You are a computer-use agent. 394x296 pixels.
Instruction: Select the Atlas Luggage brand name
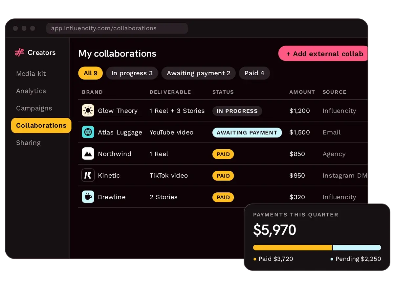(x=120, y=133)
